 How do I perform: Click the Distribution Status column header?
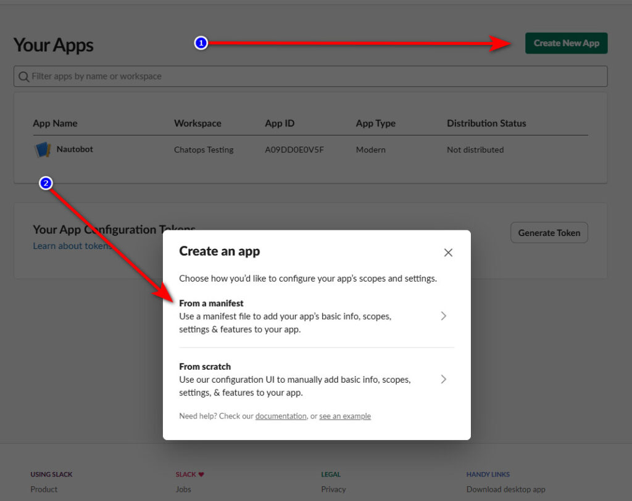[x=486, y=123]
